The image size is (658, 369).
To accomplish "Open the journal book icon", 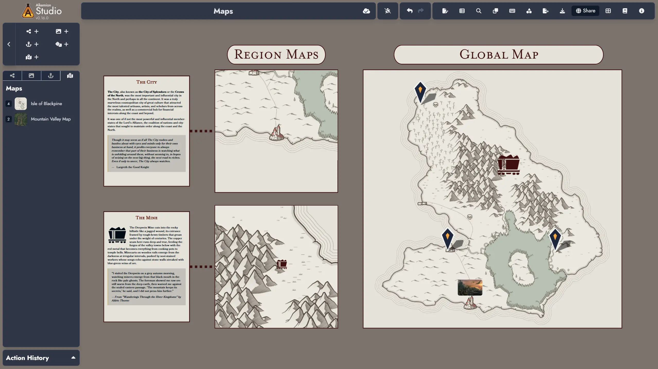I will coord(625,11).
